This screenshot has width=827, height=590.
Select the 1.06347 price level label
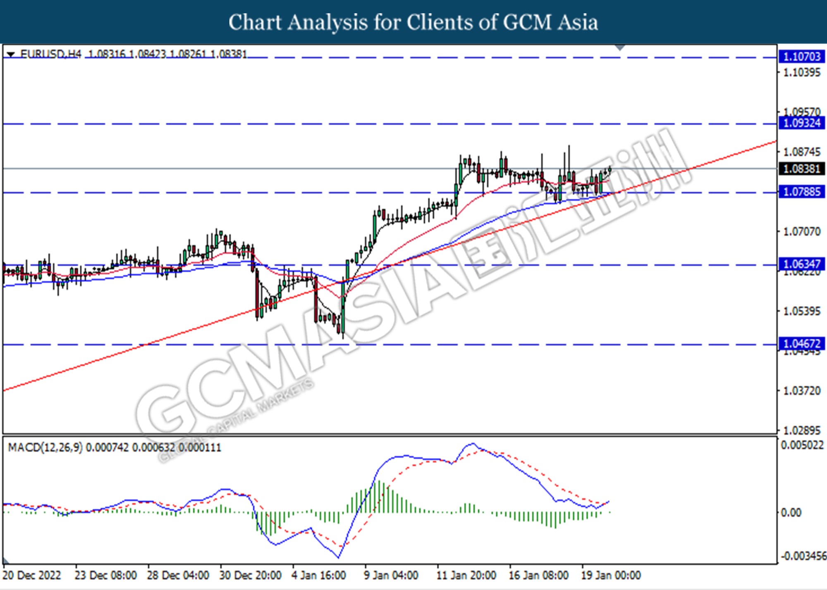pyautogui.click(x=802, y=264)
